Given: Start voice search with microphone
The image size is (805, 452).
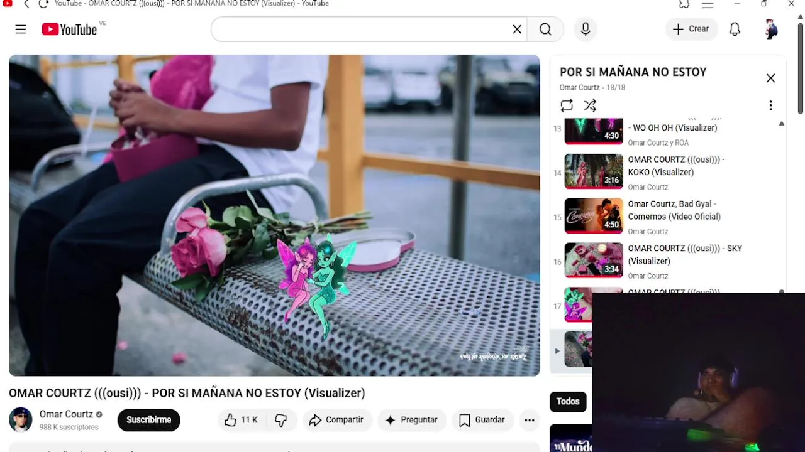Looking at the screenshot, I should point(586,30).
